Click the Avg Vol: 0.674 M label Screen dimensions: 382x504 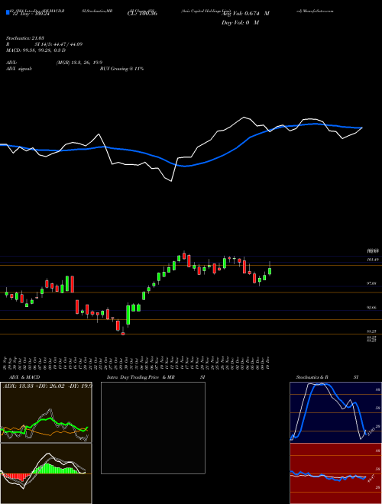245,14
